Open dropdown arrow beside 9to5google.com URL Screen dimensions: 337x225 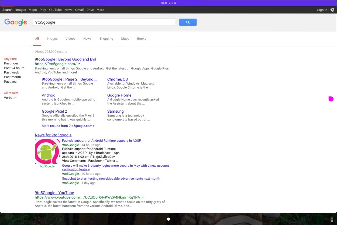(x=79, y=64)
